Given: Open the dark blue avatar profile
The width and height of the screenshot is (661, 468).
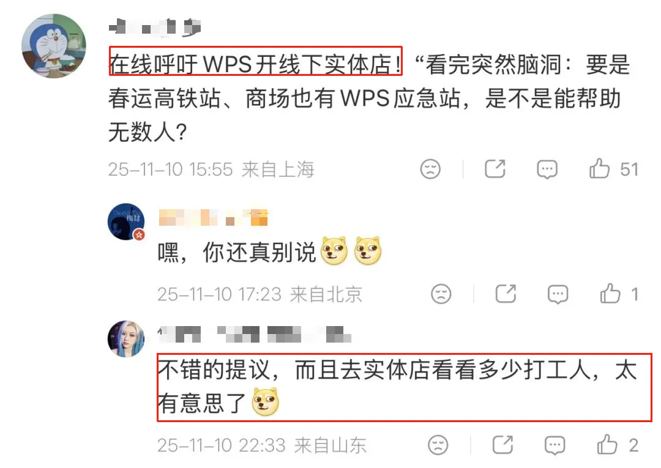Looking at the screenshot, I should pos(126,222).
